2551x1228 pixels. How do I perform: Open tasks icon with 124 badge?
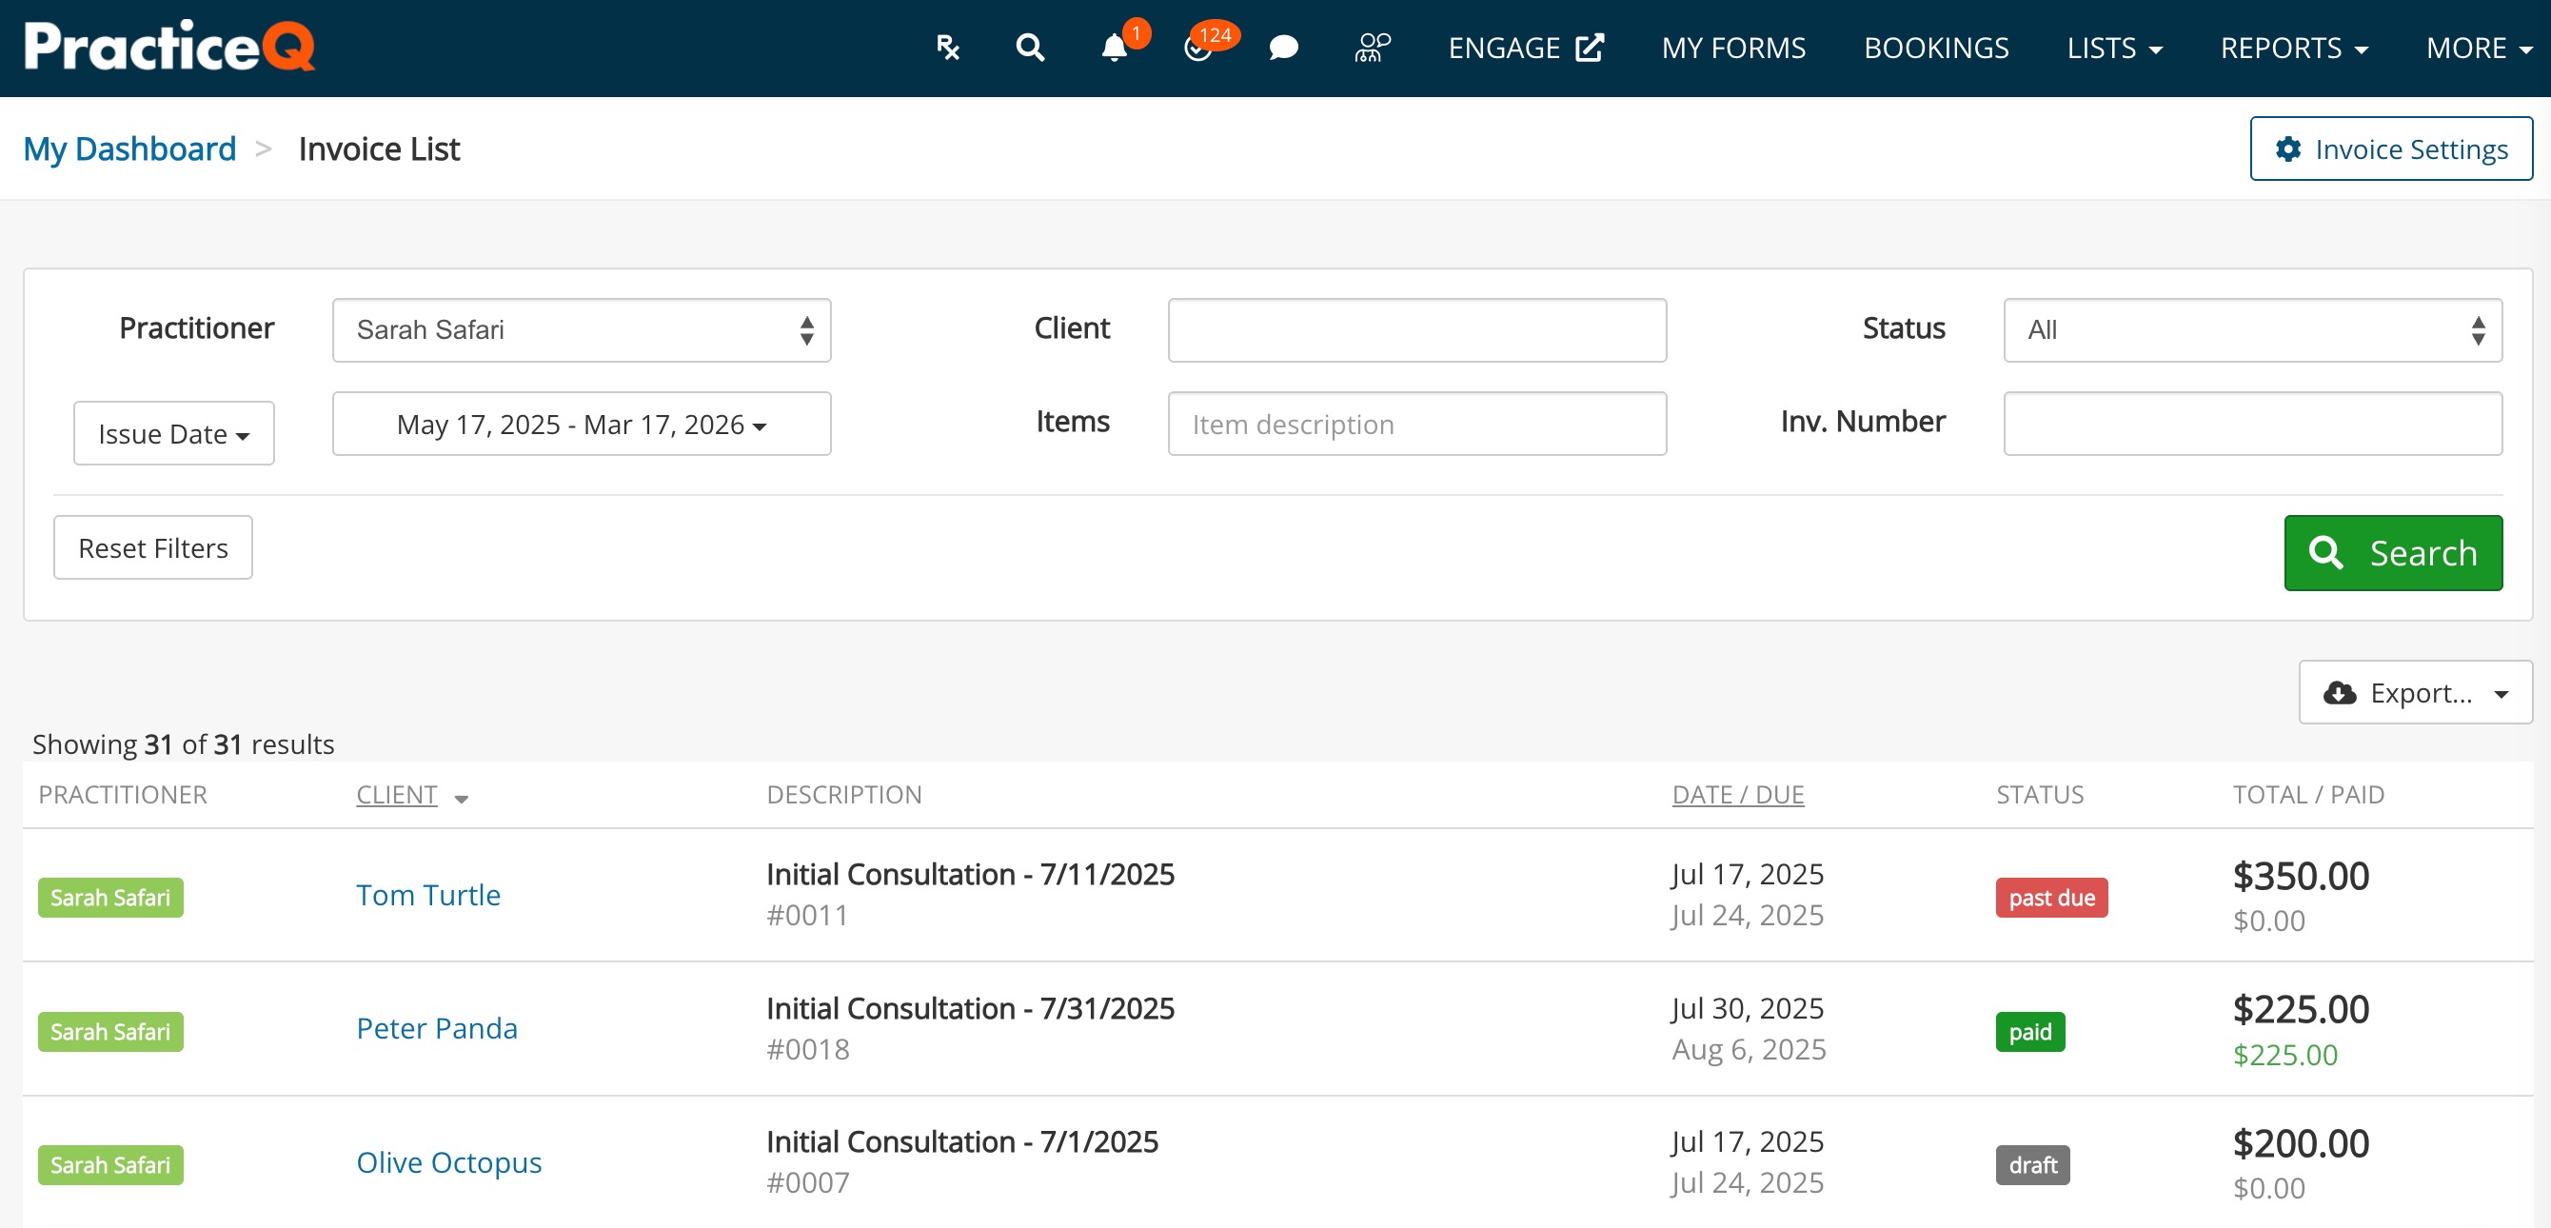pyautogui.click(x=1198, y=48)
